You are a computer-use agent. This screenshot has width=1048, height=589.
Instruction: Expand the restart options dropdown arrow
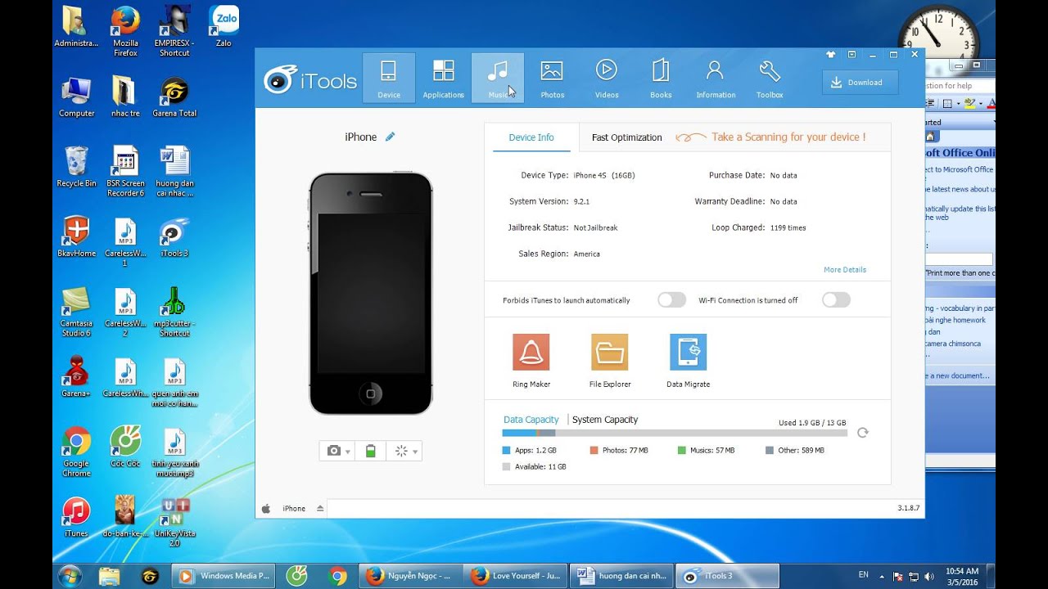415,452
